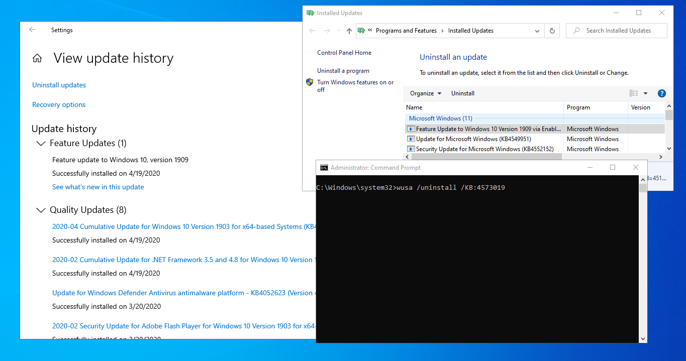The image size is (686, 361).
Task: Click Back arrow in Installed Updates window
Action: 312,31
